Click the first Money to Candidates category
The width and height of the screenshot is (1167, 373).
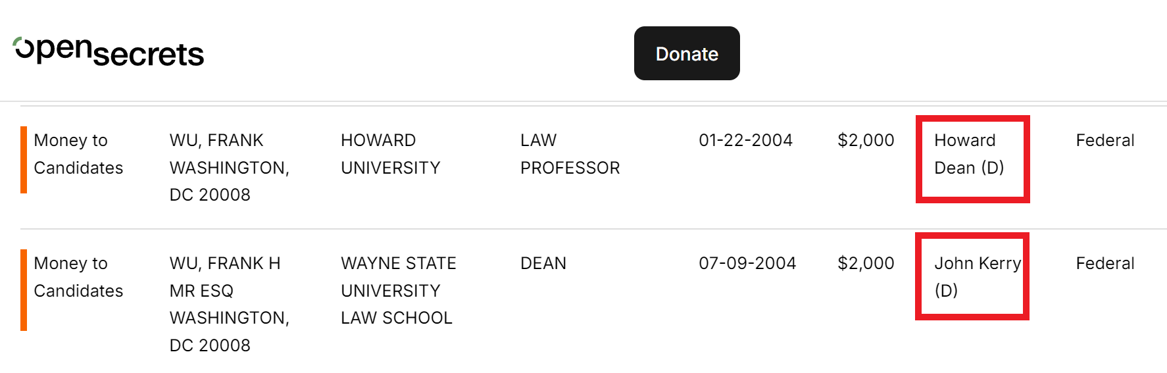pos(78,154)
